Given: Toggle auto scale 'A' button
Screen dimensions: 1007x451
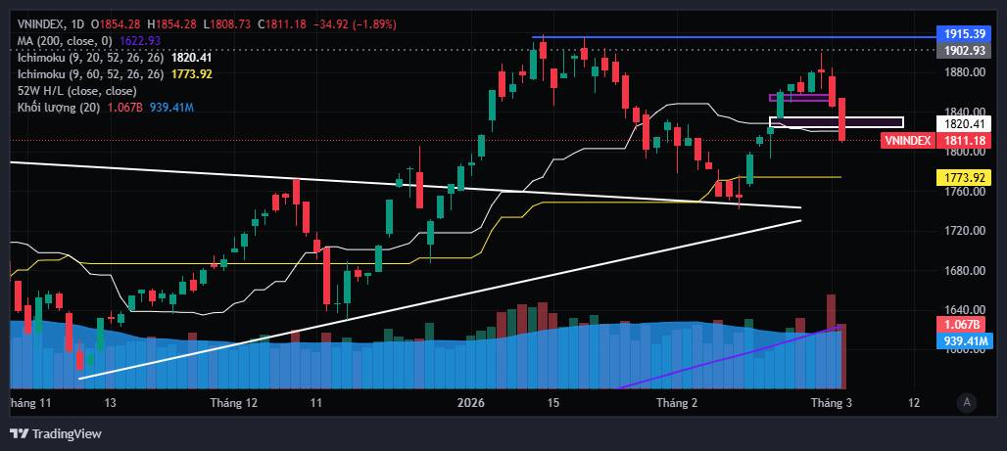Looking at the screenshot, I should [x=967, y=401].
